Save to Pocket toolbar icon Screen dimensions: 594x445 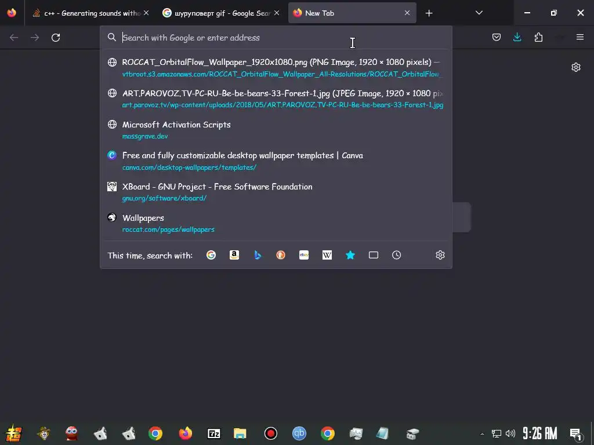(x=497, y=37)
